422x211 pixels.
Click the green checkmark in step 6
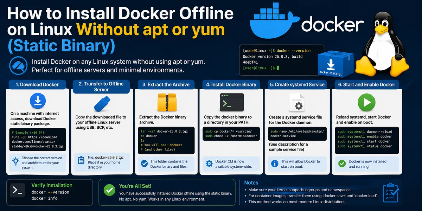coord(341,164)
